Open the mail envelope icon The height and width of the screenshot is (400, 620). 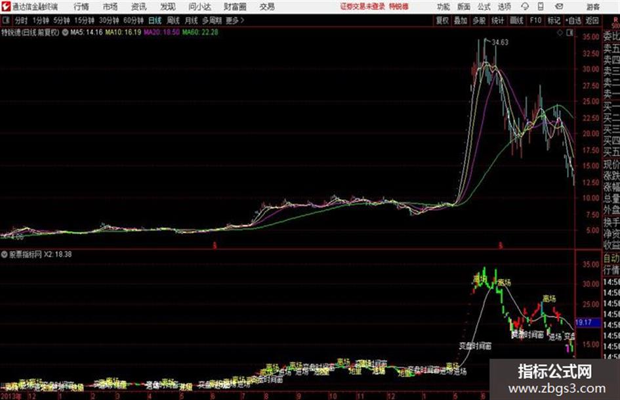559,7
